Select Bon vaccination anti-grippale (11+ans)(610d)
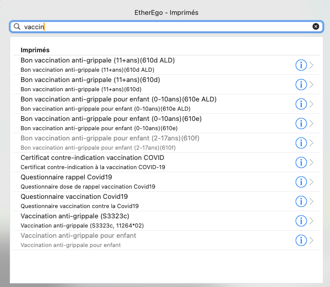 pyautogui.click(x=166, y=85)
